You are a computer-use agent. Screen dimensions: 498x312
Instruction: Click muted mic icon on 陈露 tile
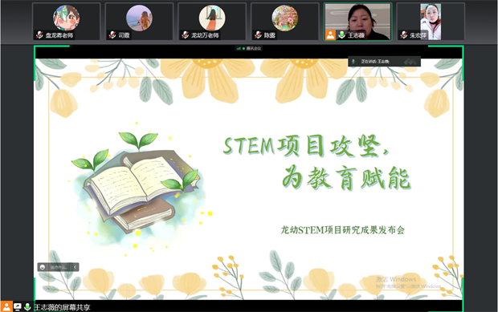click(x=258, y=34)
